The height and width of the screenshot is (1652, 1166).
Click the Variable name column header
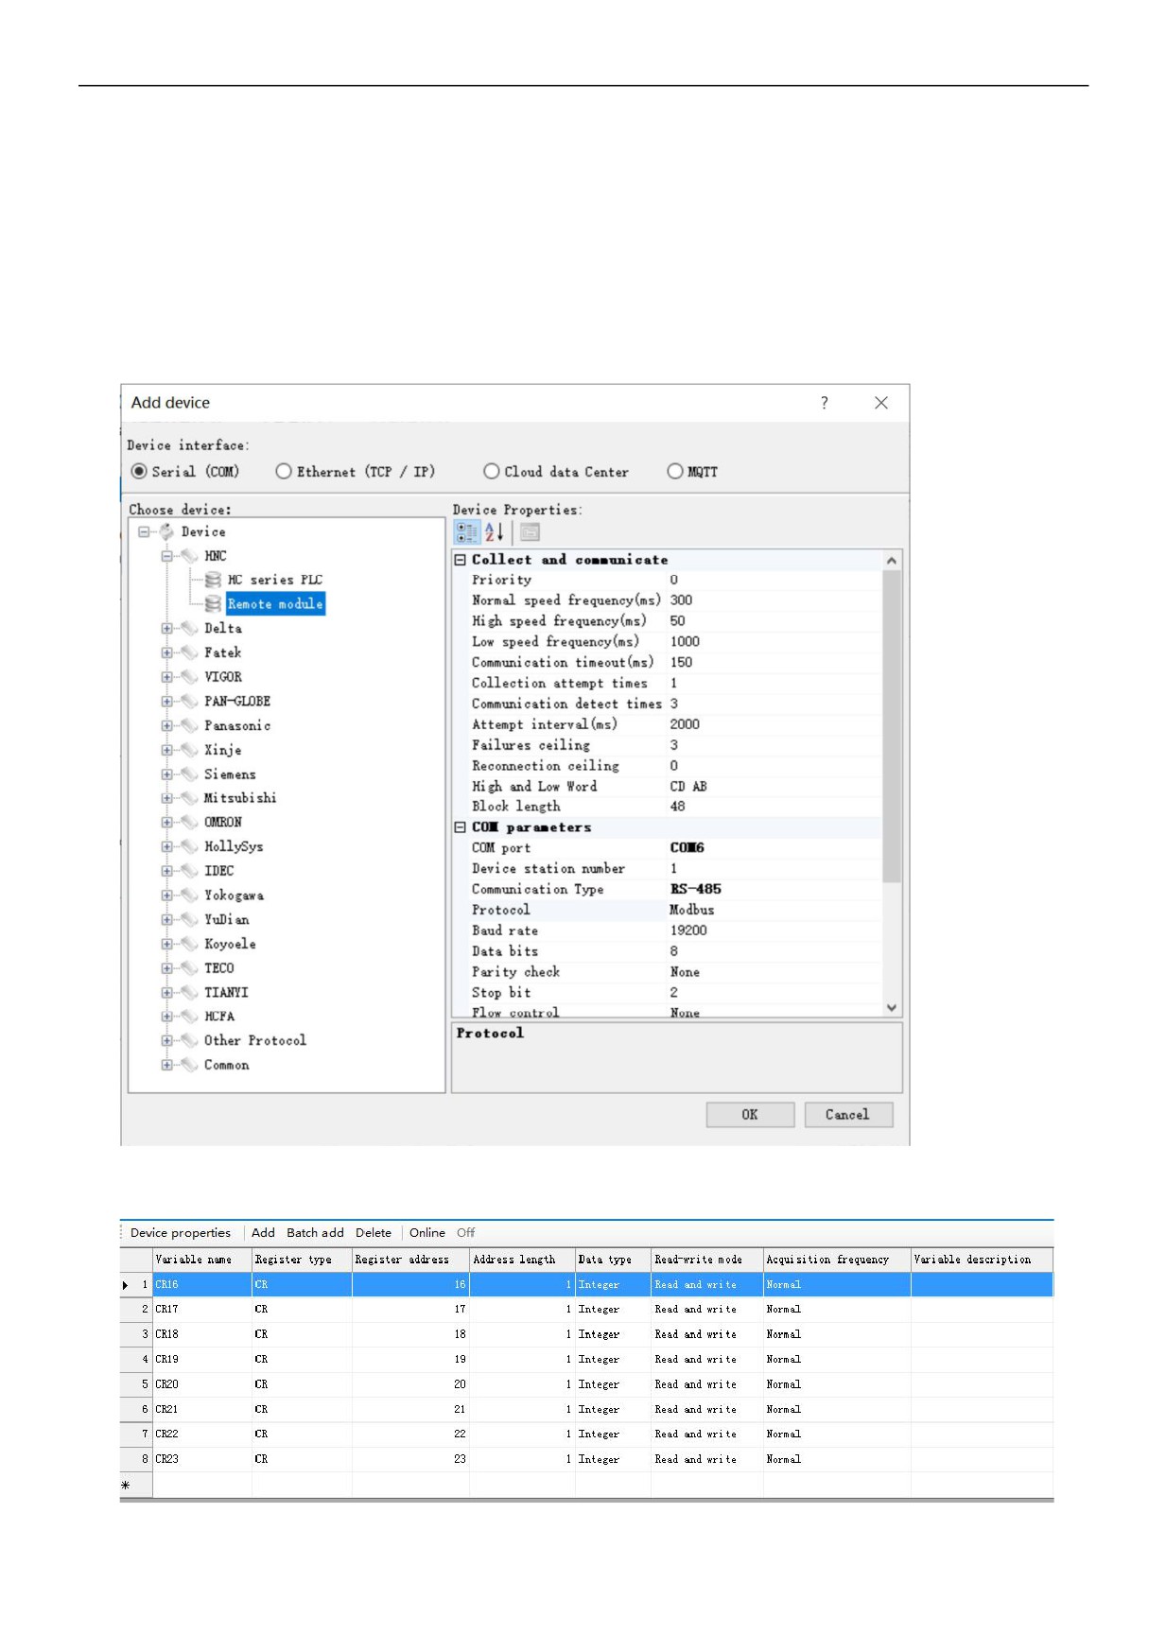202,1260
